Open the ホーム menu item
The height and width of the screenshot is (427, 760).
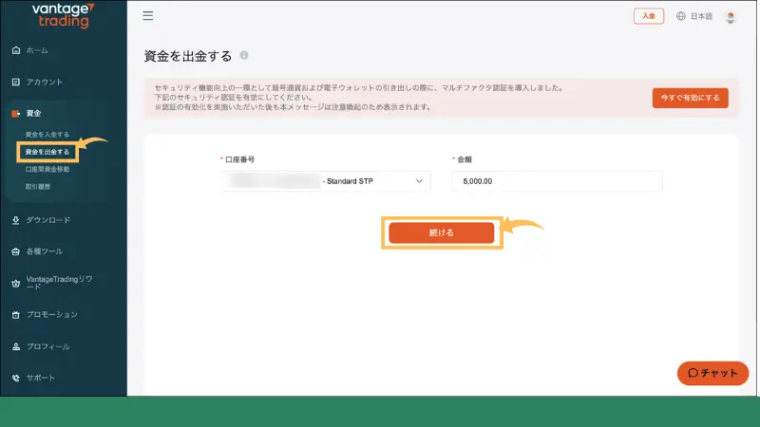tap(37, 50)
